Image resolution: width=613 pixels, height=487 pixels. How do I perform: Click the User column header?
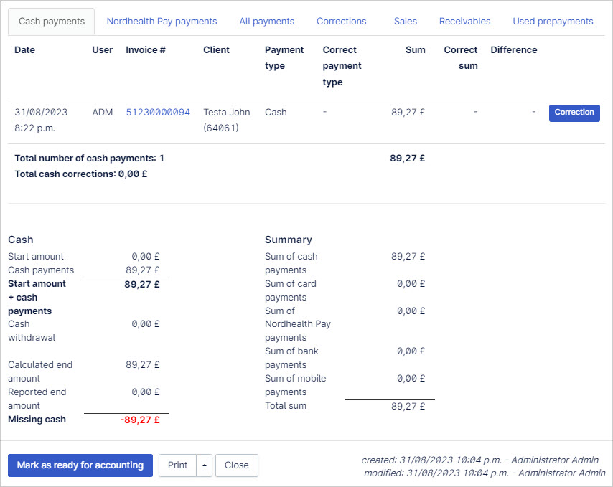(103, 50)
